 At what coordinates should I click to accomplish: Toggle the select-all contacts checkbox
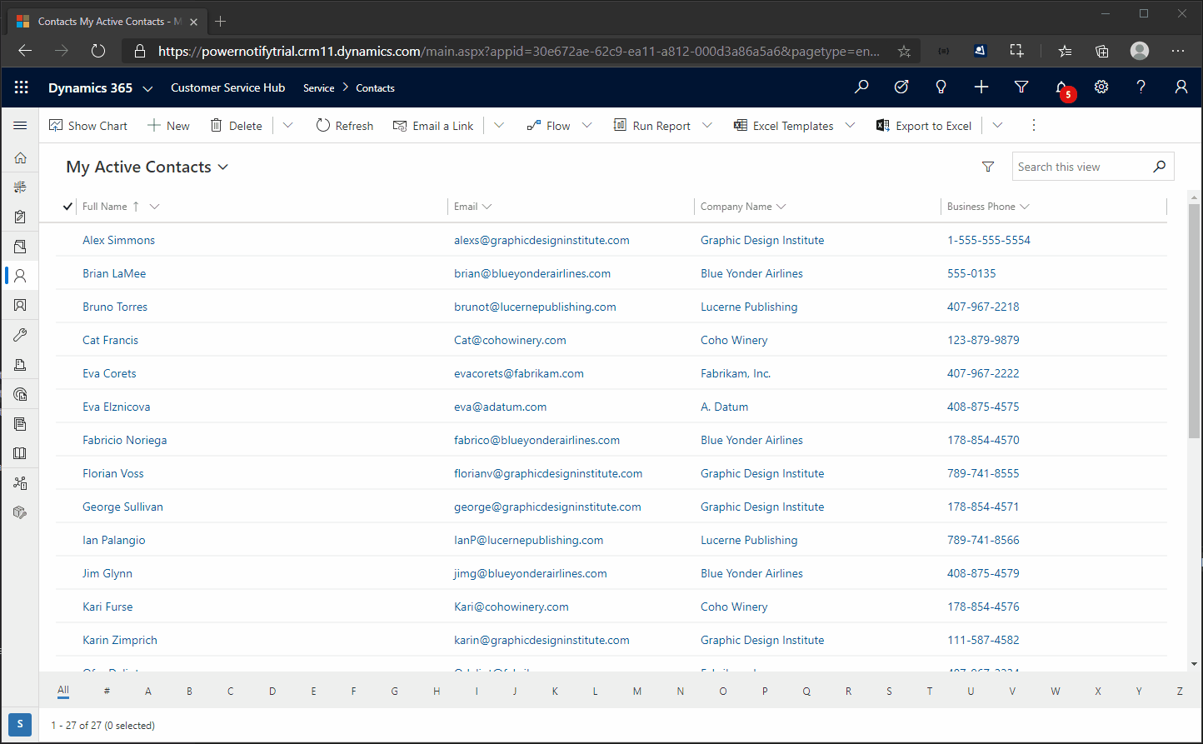point(67,206)
